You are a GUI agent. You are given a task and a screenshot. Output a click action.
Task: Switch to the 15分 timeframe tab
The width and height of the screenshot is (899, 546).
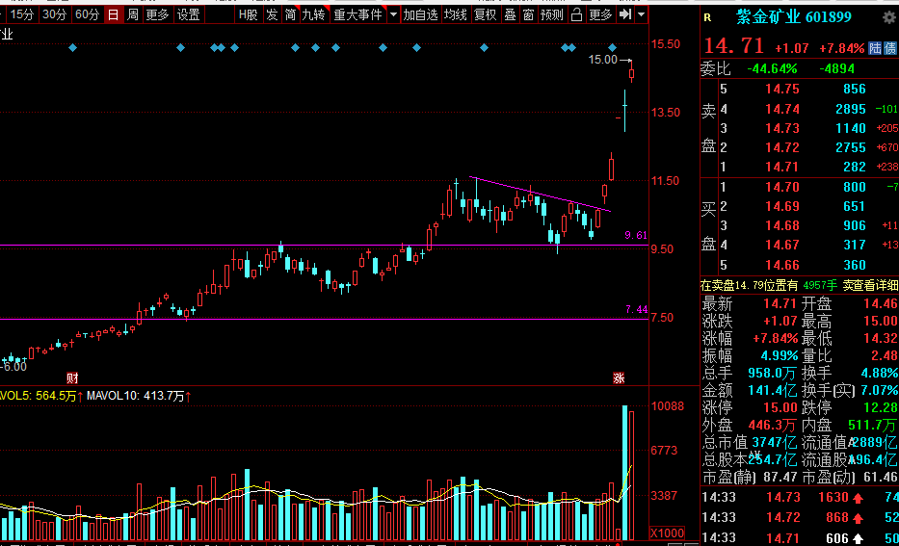pos(22,14)
